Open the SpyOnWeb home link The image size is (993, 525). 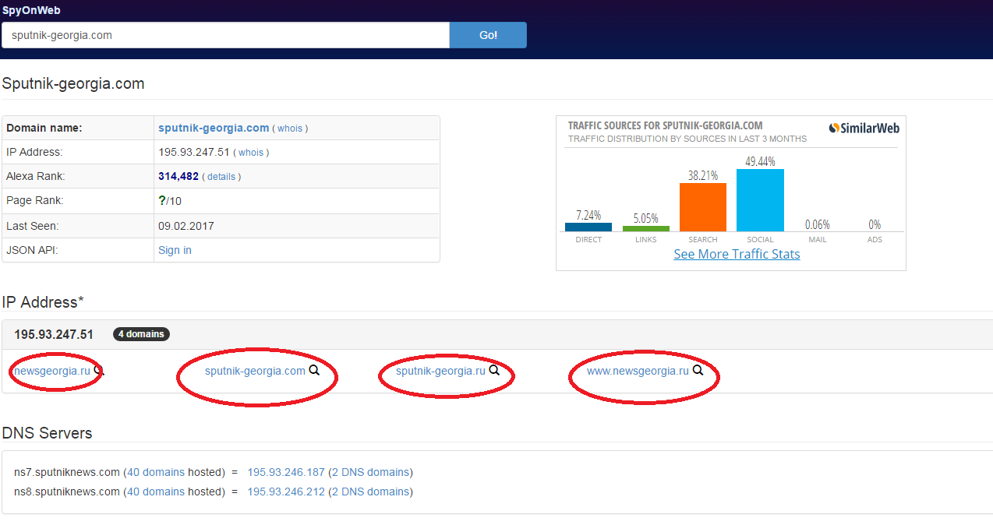[31, 10]
